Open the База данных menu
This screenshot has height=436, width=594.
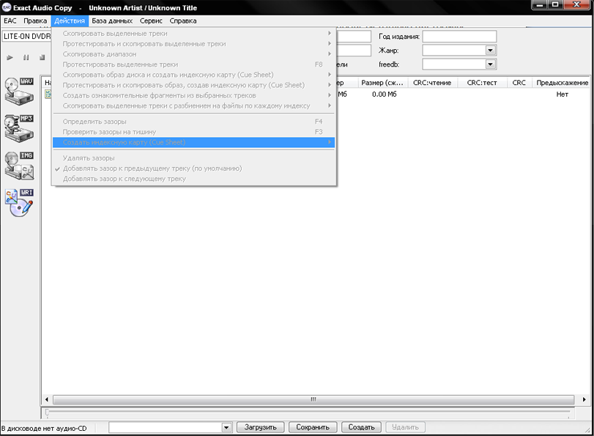(x=112, y=21)
